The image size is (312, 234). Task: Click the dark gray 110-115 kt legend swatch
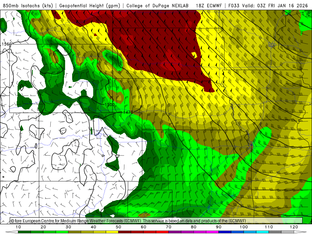pyautogui.click(x=275, y=232)
